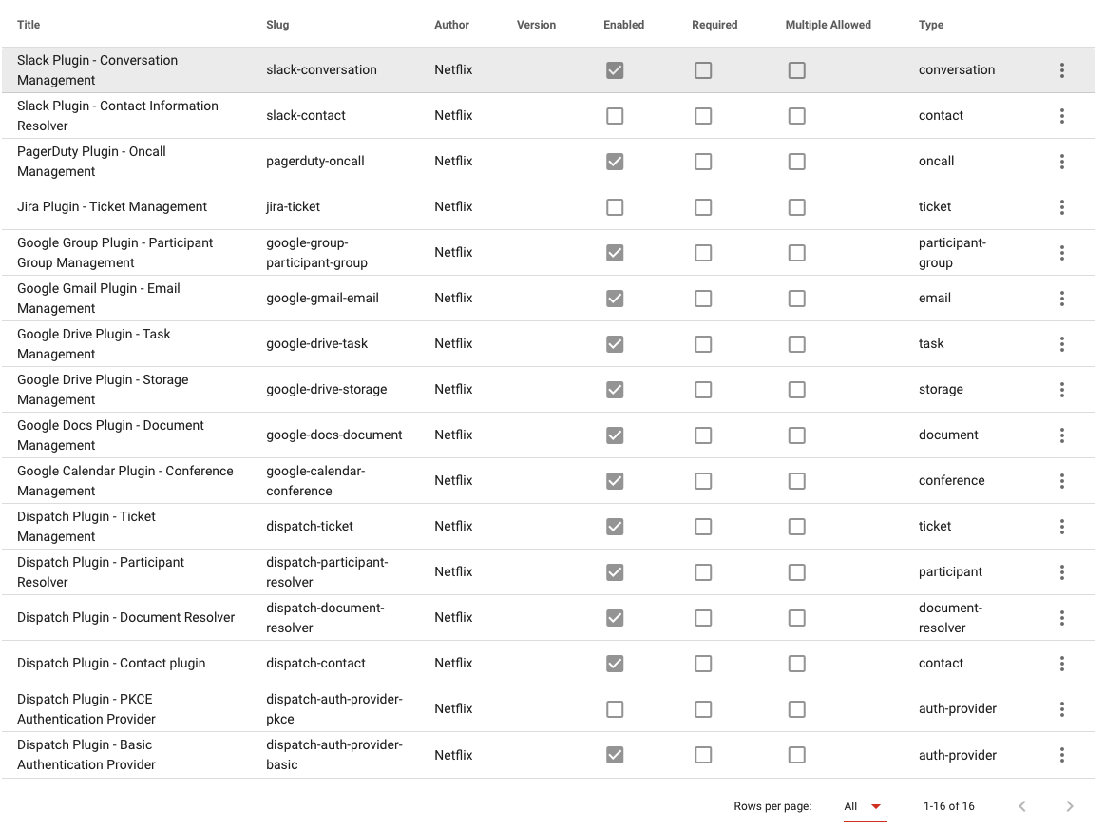
Task: Open actions menu for Slack Conversation plugin
Action: [x=1061, y=69]
